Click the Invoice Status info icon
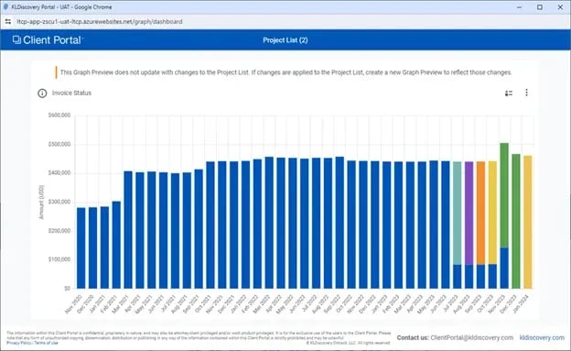This screenshot has height=351, width=571. pyautogui.click(x=42, y=93)
